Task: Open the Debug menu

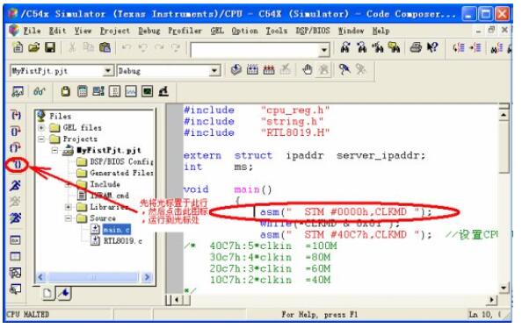Action: (x=149, y=31)
